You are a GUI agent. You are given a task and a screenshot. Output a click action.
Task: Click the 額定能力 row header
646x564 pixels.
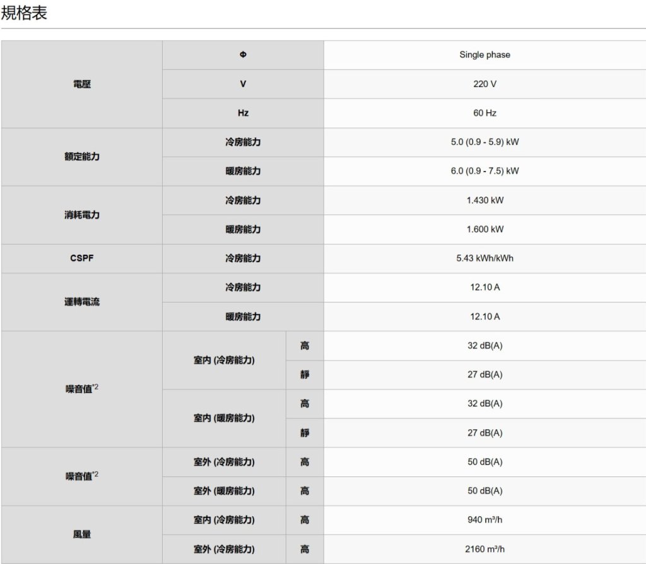coord(81,156)
